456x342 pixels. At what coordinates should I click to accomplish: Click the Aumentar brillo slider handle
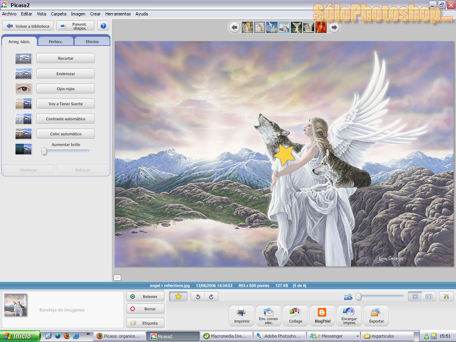tap(44, 151)
